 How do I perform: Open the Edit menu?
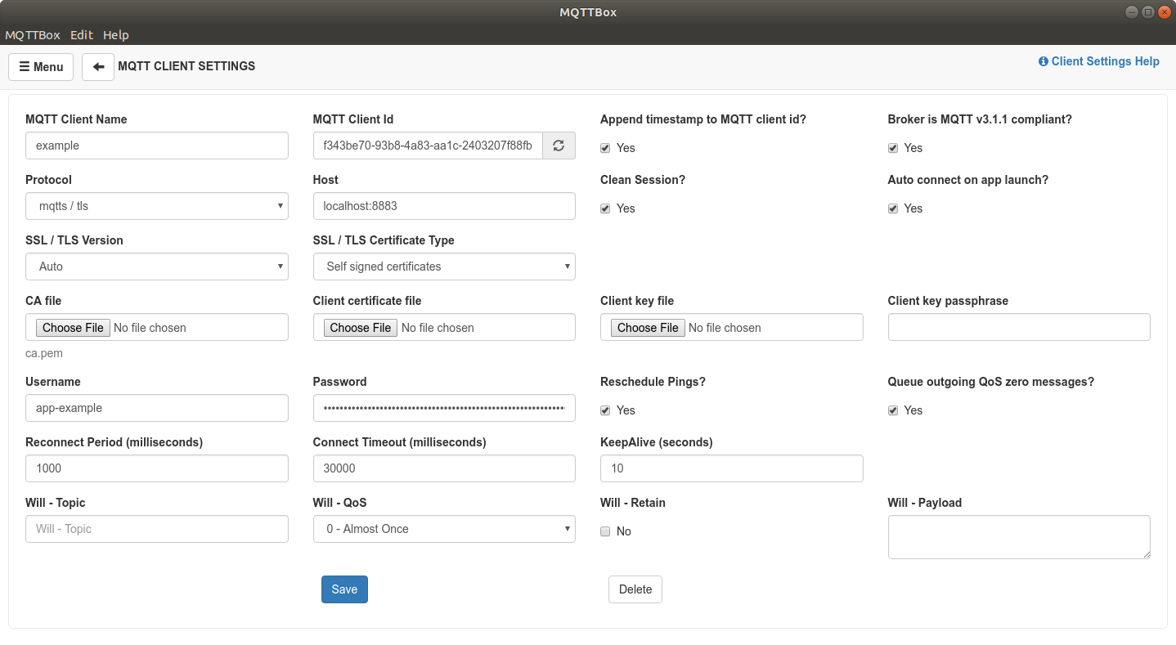coord(81,35)
